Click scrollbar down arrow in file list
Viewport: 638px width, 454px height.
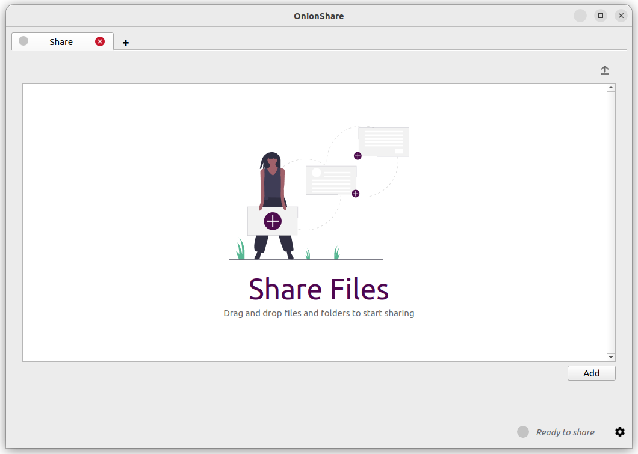point(611,357)
